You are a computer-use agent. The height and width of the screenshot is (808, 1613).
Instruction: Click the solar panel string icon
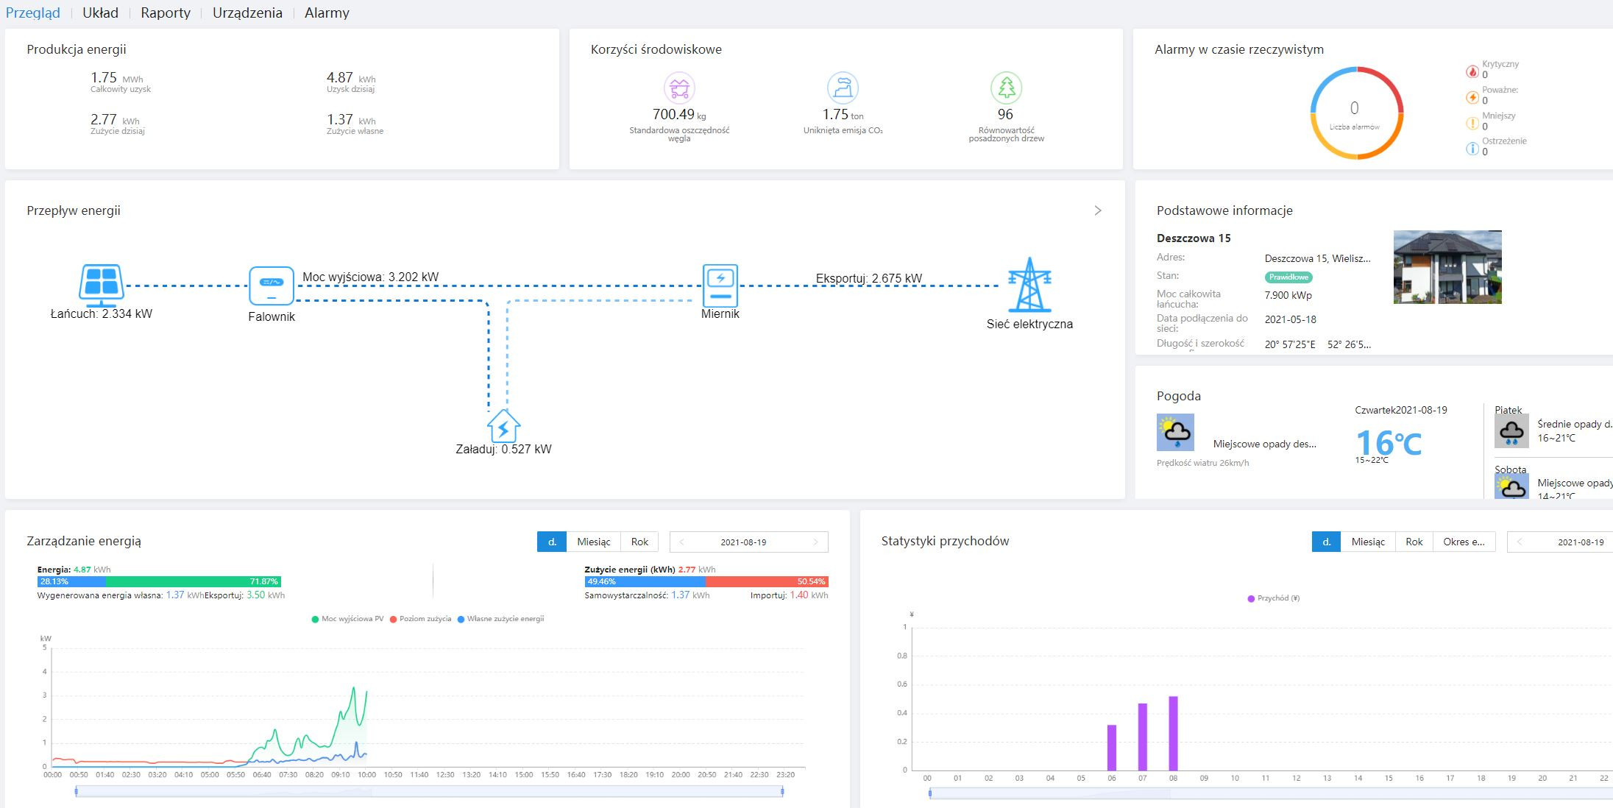[x=101, y=285]
